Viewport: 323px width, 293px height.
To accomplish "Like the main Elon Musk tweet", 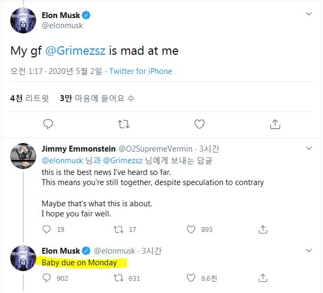I will (199, 124).
